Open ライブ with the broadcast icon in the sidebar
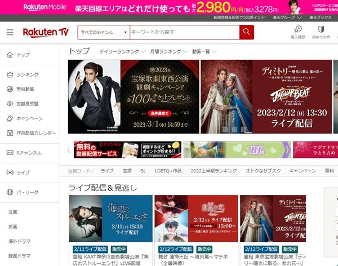Screen dimensions: 338x266 tap(23, 172)
